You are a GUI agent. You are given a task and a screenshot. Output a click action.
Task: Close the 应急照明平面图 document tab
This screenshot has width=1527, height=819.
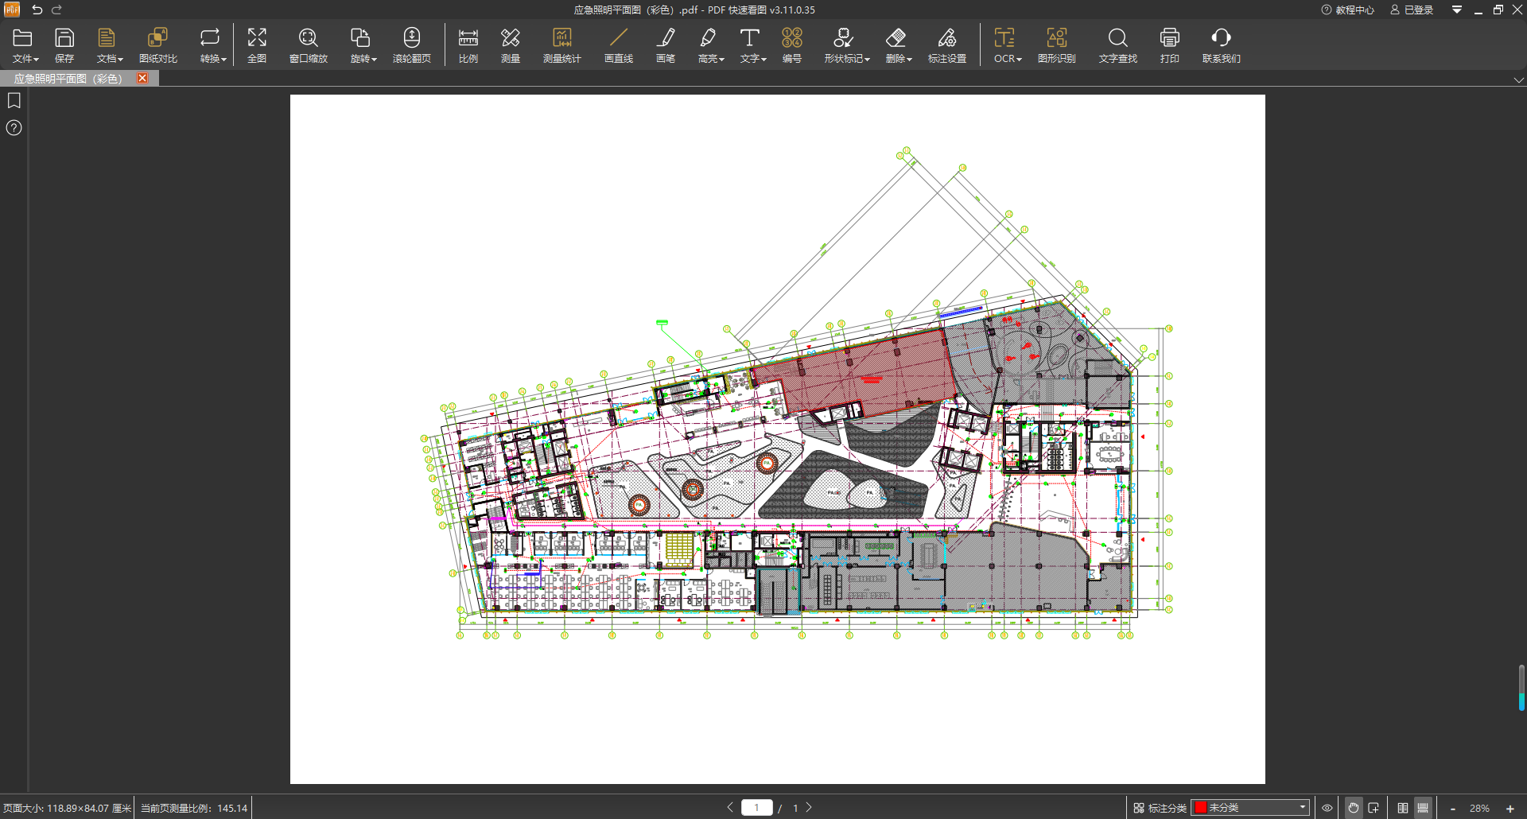click(142, 78)
